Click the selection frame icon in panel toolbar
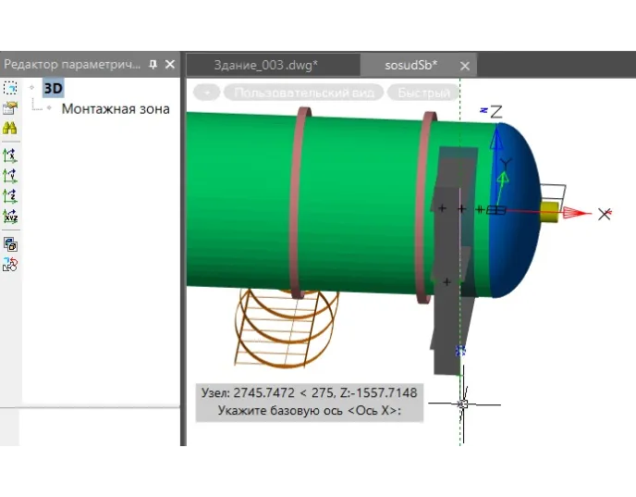The height and width of the screenshot is (497, 636). [x=10, y=88]
